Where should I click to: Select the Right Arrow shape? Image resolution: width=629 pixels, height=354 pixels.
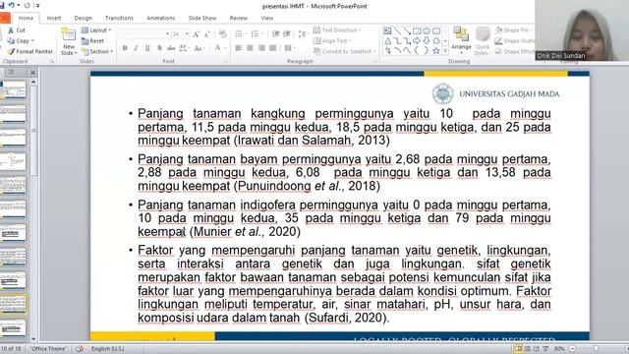[x=417, y=40]
